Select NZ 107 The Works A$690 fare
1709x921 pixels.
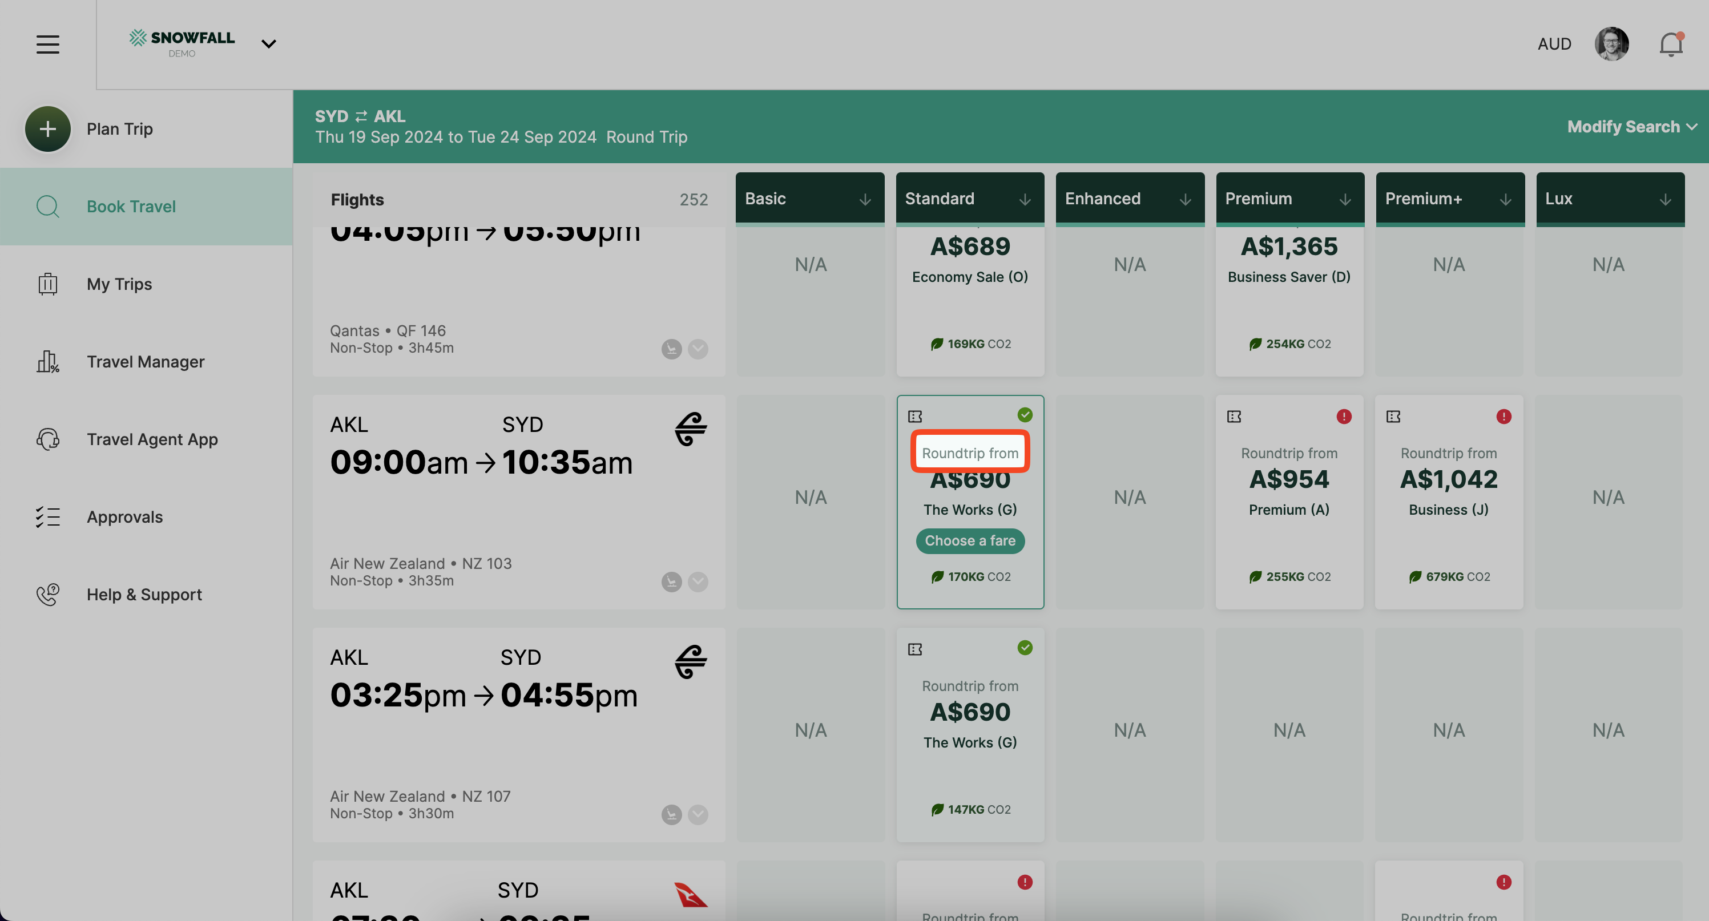tap(970, 734)
